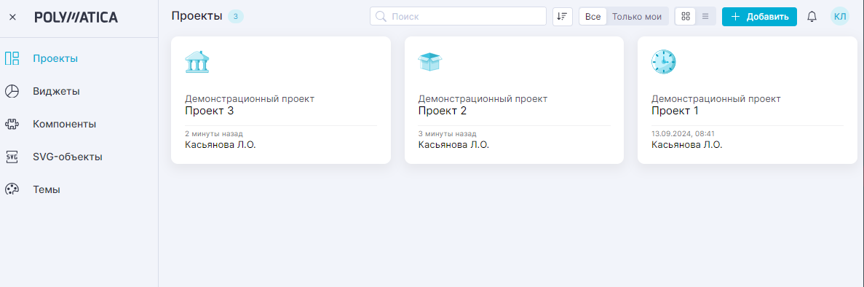Image resolution: width=864 pixels, height=287 pixels.
Task: Click into the Поиск search field
Action: pos(458,17)
